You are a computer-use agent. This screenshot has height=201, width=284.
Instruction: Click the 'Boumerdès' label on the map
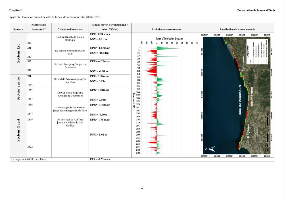click(x=252, y=97)
